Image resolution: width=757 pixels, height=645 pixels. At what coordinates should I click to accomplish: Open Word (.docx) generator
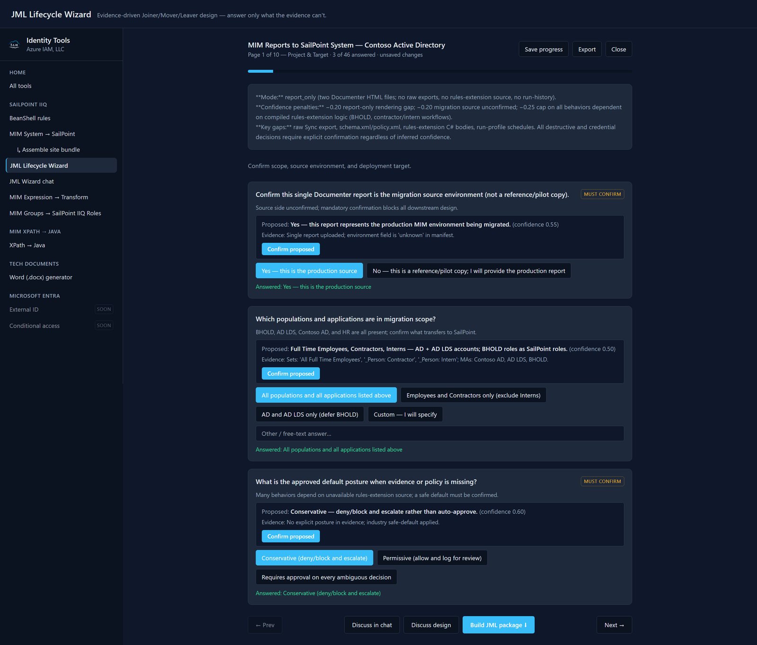[x=41, y=277]
